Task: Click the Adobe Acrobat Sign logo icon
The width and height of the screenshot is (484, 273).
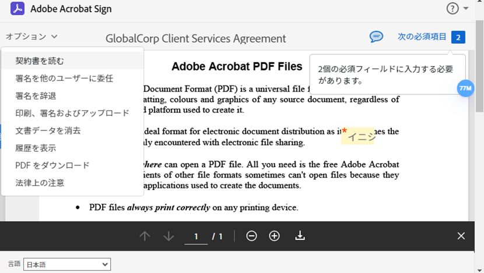Action: 17,8
